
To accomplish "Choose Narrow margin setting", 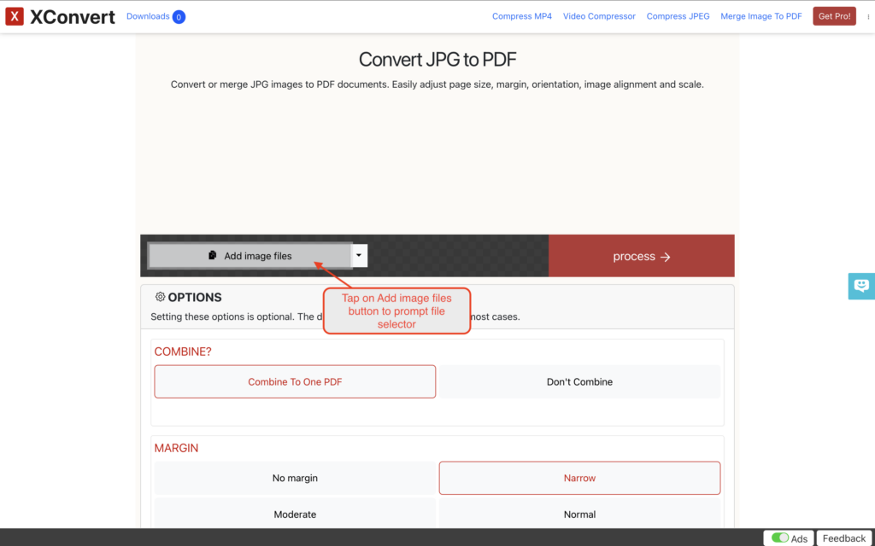I will [x=579, y=479].
